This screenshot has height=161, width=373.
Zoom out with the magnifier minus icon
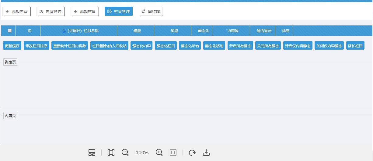pyautogui.click(x=125, y=153)
